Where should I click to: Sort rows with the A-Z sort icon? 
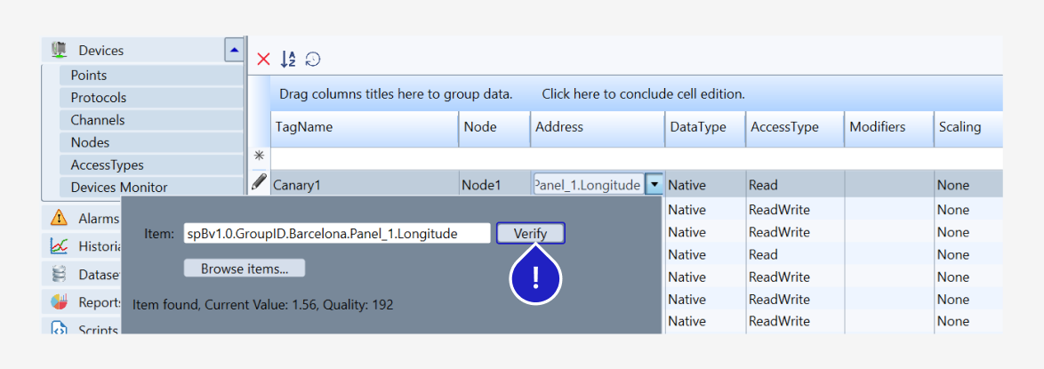point(287,60)
